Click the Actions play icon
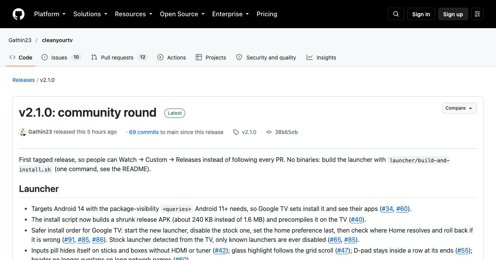Viewport: 496px width, 260px height. point(160,57)
